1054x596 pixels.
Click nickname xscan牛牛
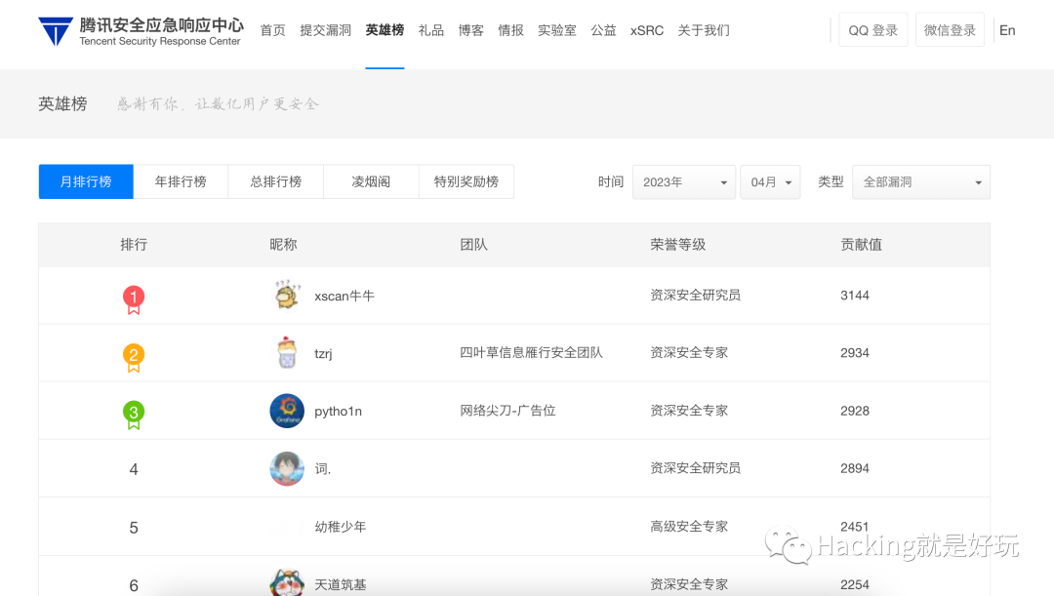pyautogui.click(x=345, y=296)
